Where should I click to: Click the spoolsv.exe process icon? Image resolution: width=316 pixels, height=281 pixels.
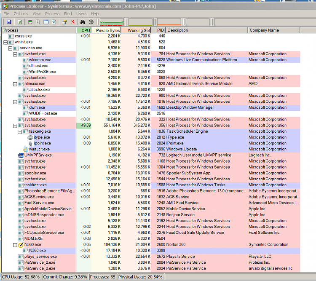(x=21, y=173)
